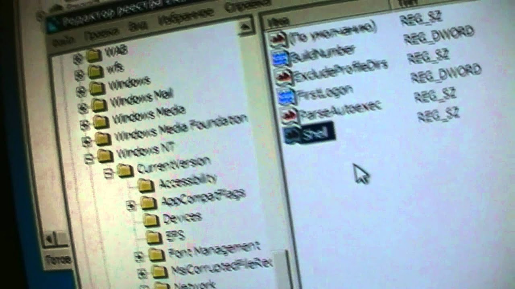Click the ExcludeProfileDirs string value icon
Image resolution: width=515 pixels, height=289 pixels.
tap(284, 77)
